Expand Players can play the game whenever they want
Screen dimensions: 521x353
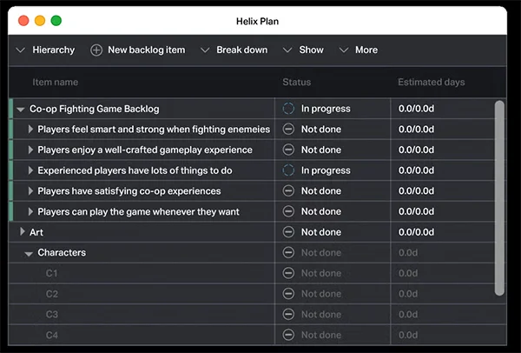pos(30,211)
